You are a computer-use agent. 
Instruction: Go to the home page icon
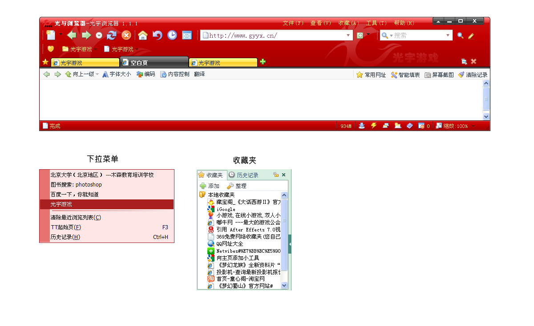pos(142,35)
